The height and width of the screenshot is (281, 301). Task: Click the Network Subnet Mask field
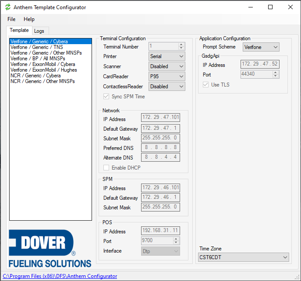pyautogui.click(x=160, y=138)
